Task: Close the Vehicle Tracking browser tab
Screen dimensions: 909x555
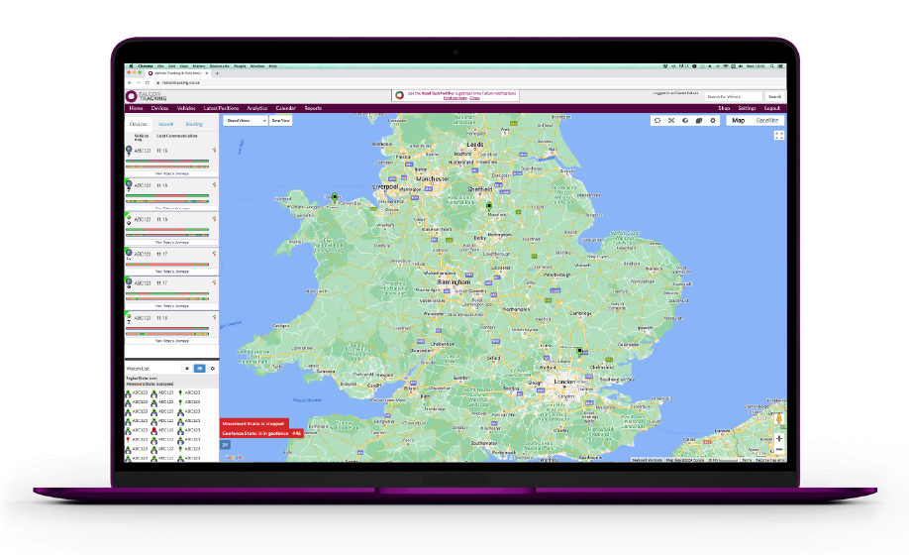Action: point(206,73)
